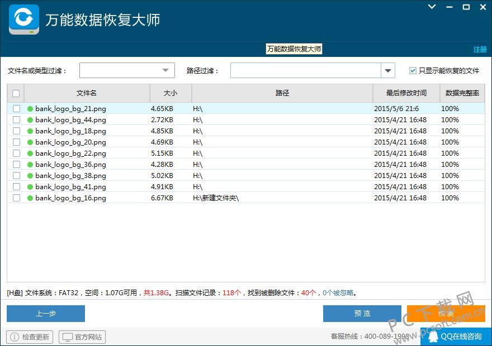The image size is (492, 346).
Task: Click the 预览 preview button
Action: point(362,314)
